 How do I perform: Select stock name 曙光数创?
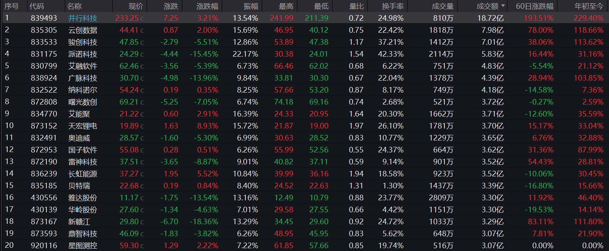[x=83, y=102]
